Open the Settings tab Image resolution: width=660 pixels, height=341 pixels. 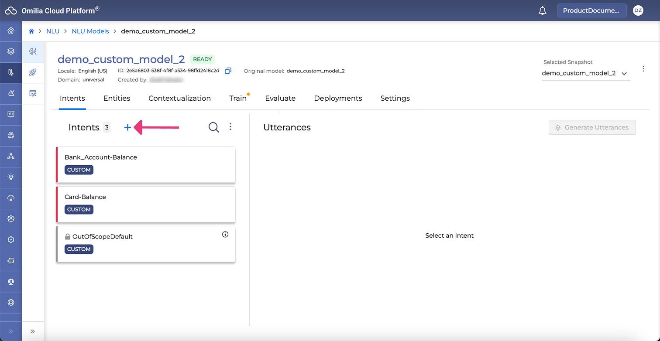point(395,98)
